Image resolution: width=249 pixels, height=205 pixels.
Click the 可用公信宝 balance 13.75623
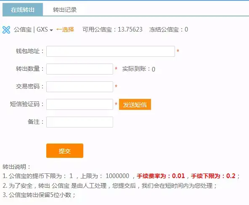(x=112, y=29)
